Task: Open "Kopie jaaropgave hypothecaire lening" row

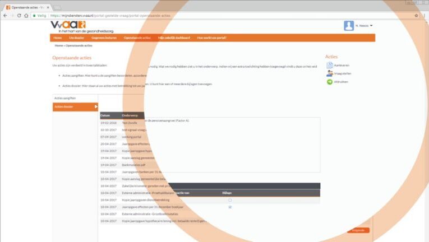Action: (x=164, y=221)
